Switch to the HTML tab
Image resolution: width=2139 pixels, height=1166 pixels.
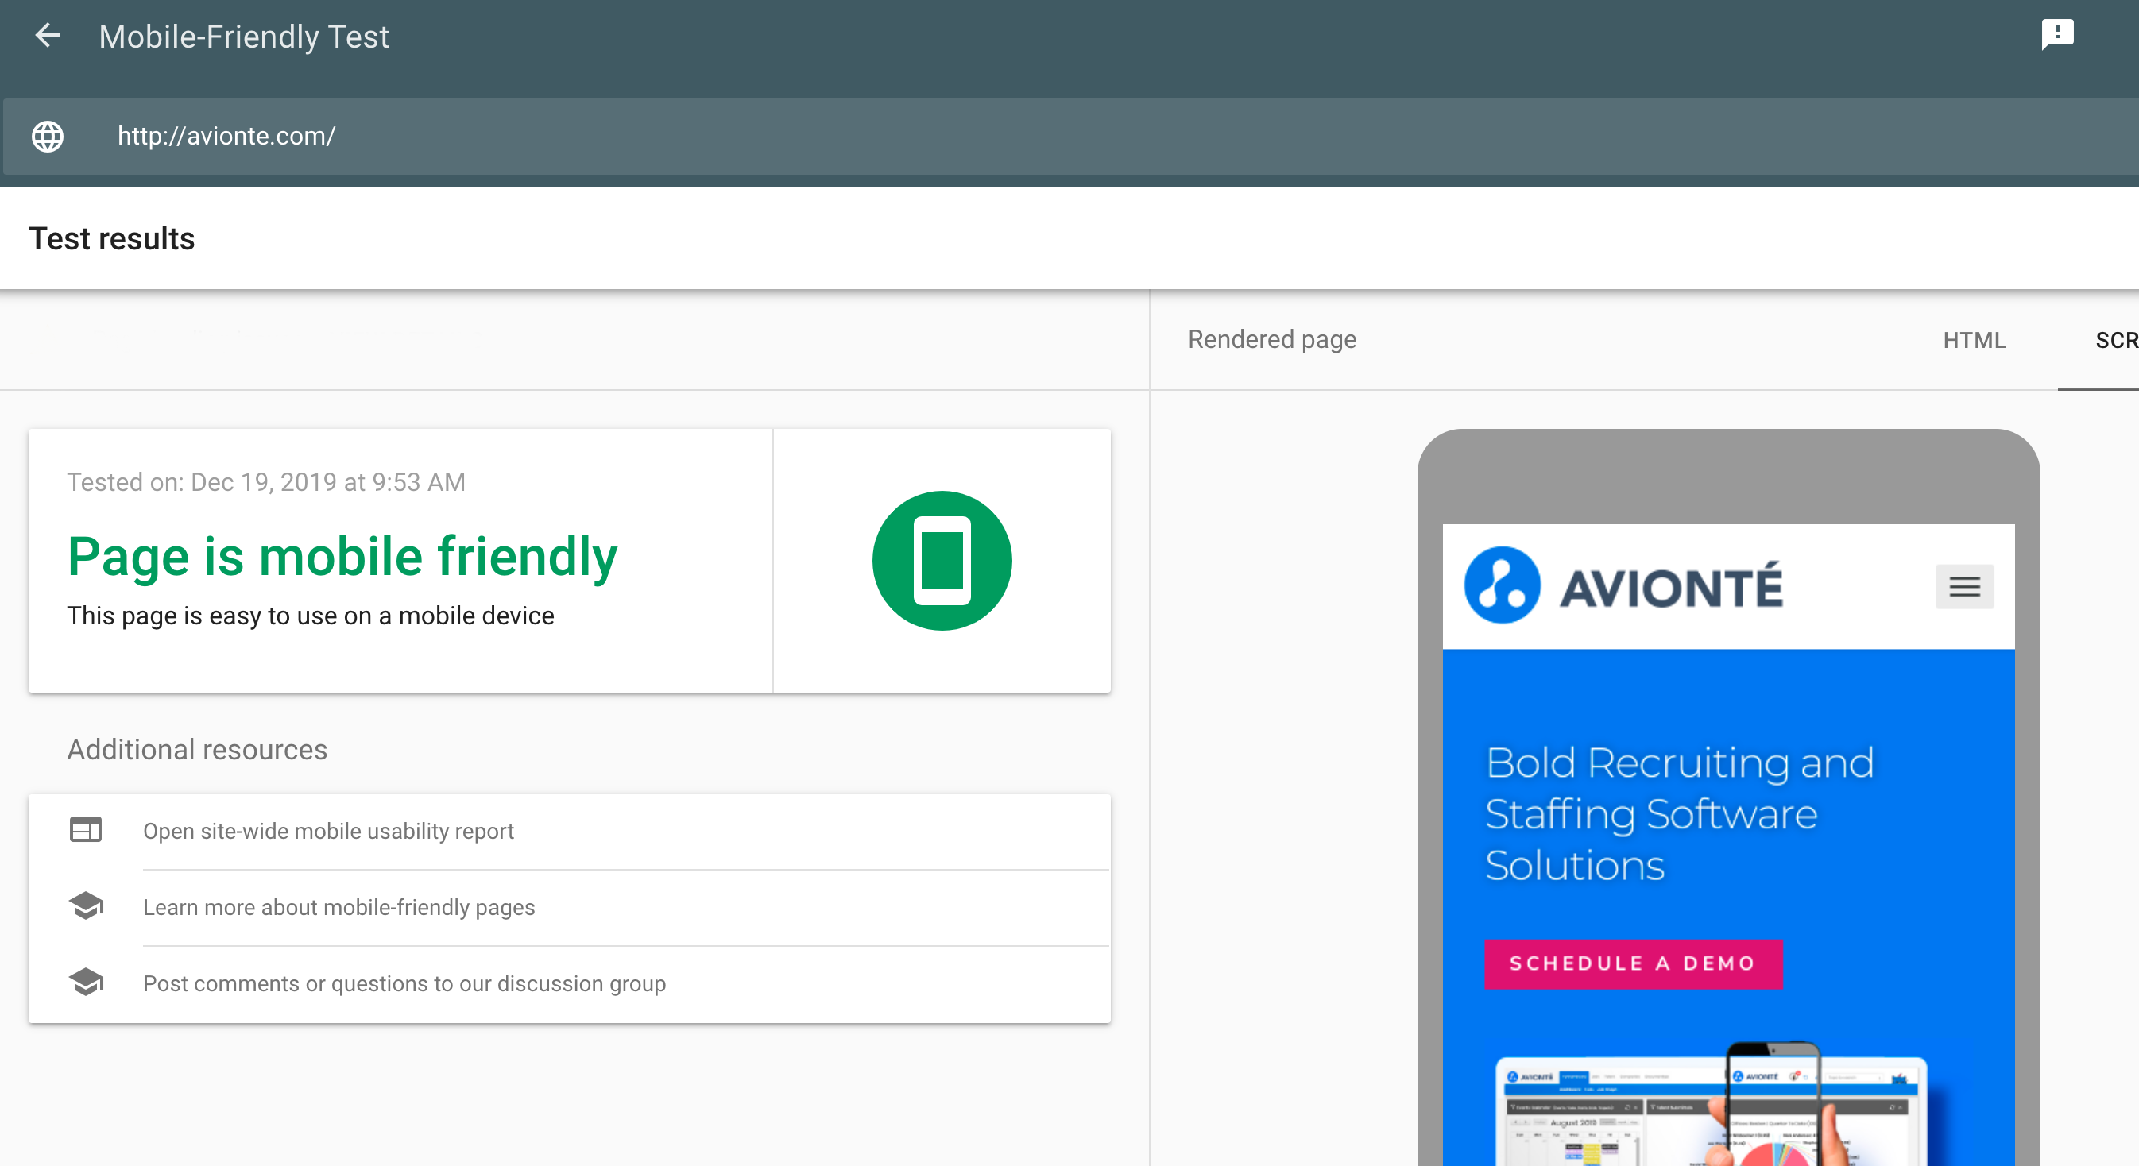[x=1974, y=340]
